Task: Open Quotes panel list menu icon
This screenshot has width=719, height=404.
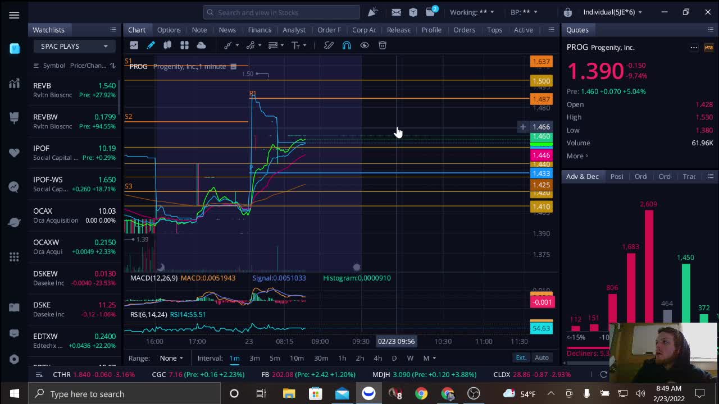Action: click(710, 30)
